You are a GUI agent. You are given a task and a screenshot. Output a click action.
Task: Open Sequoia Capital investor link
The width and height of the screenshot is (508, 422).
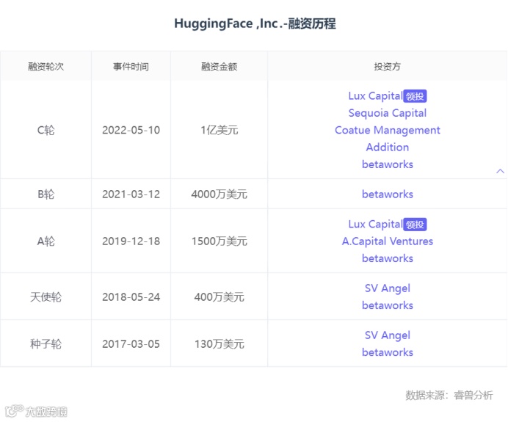387,113
